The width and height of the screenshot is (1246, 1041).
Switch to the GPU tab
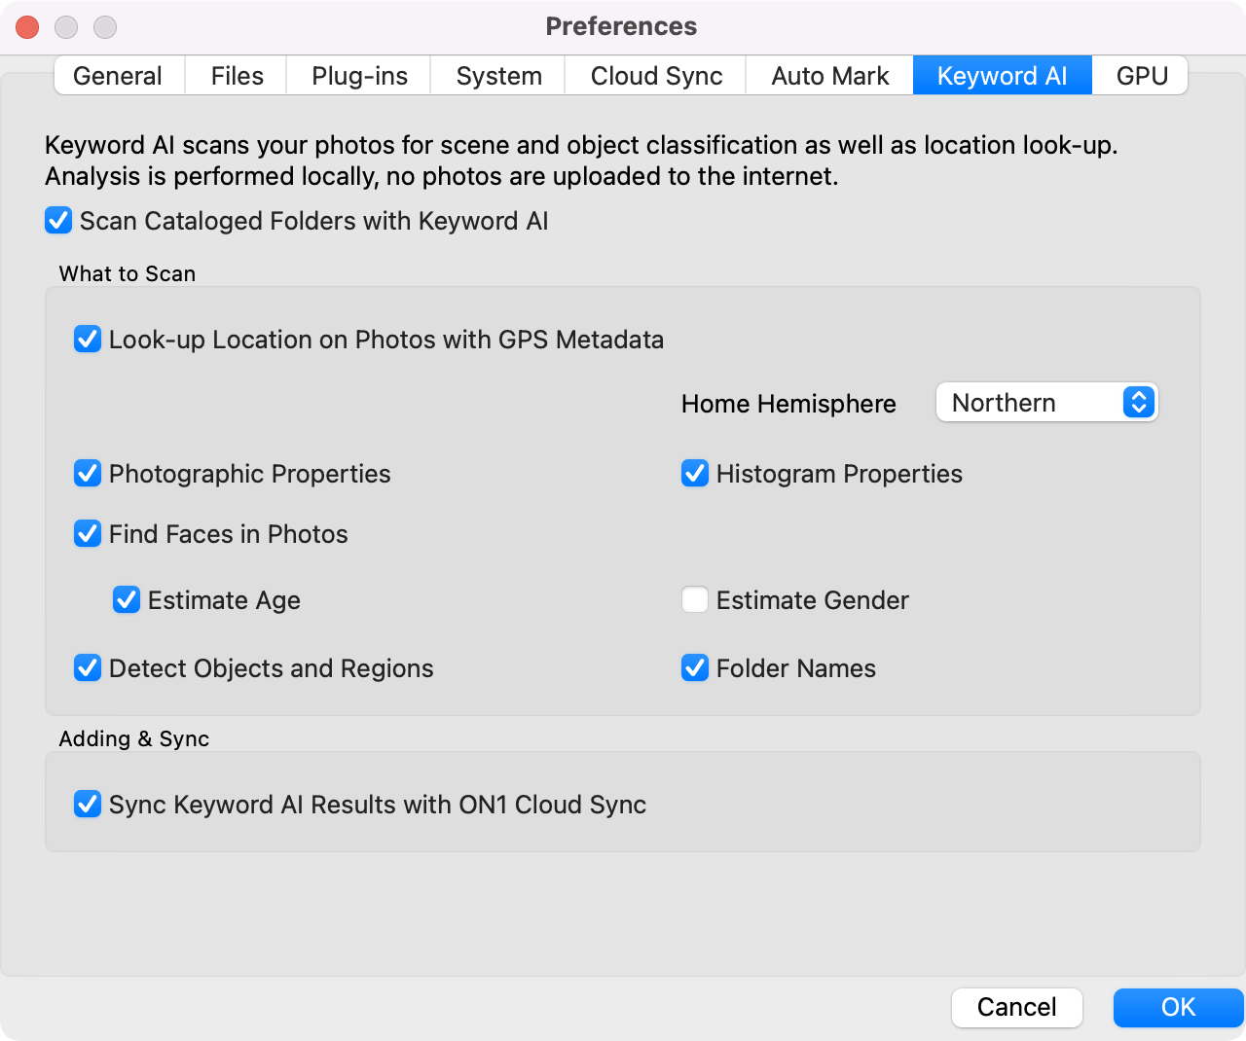pos(1141,75)
